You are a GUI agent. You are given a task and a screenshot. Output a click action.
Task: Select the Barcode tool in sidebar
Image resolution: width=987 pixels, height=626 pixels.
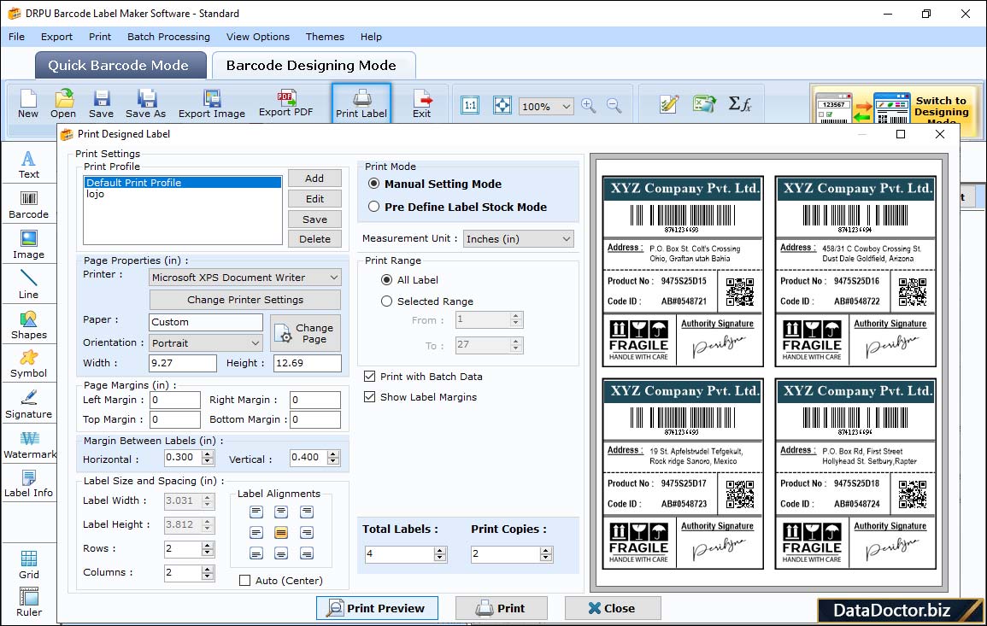click(x=28, y=205)
